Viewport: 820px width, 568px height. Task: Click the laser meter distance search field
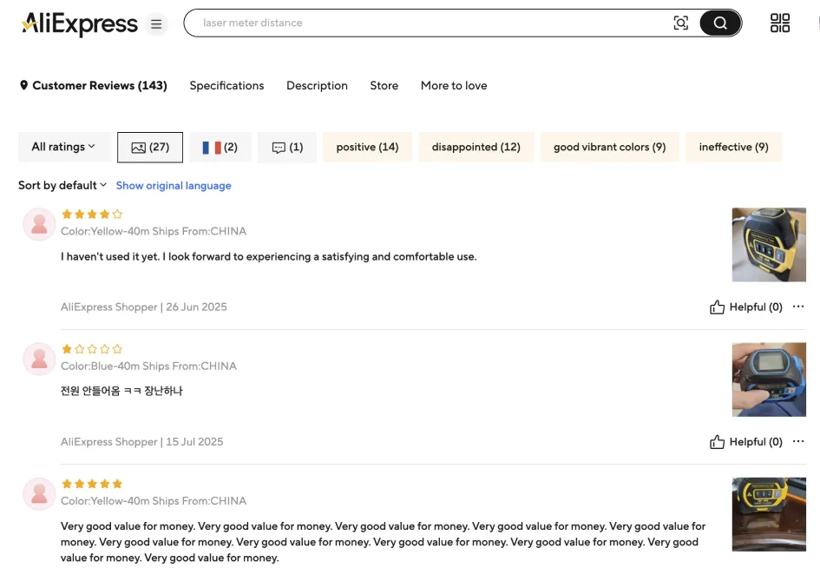[425, 23]
